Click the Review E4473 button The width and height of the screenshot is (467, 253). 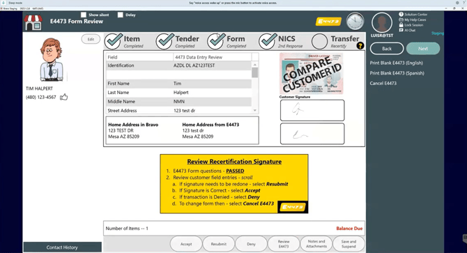[284, 244]
